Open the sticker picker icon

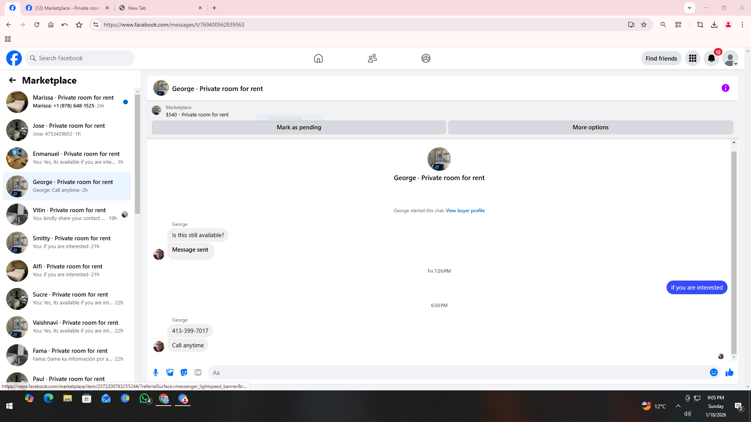[184, 372]
